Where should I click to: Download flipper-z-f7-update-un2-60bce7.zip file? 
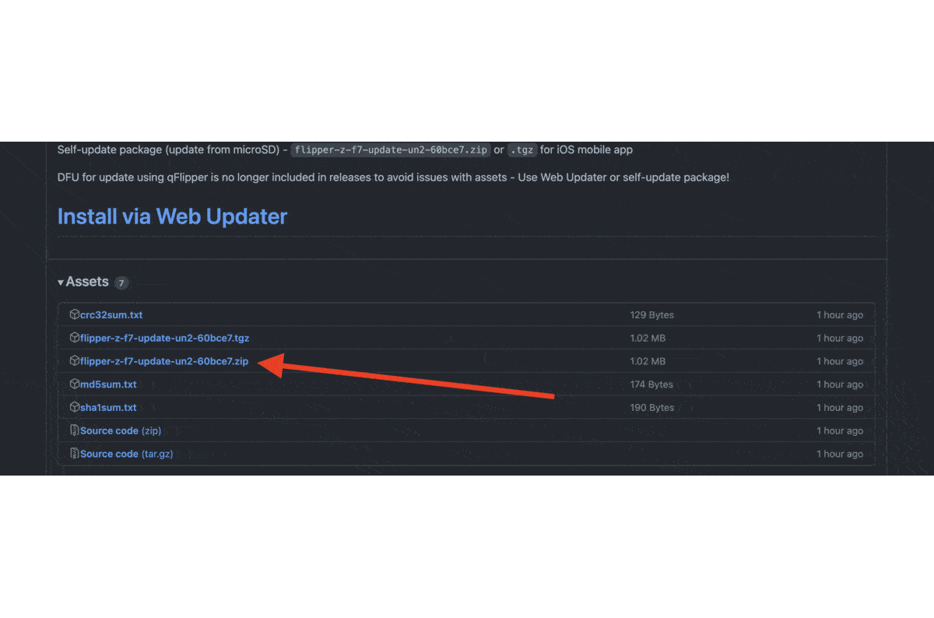coord(164,361)
